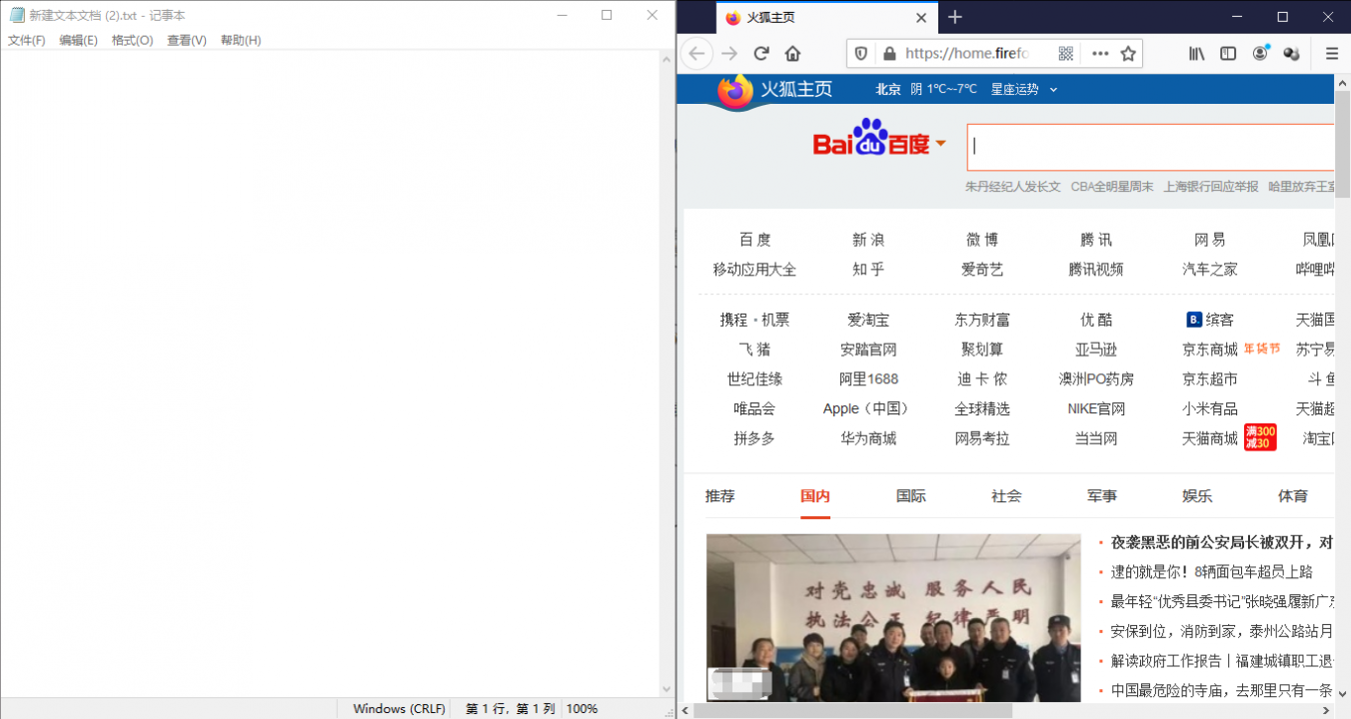Image resolution: width=1351 pixels, height=719 pixels.
Task: Expand the 星座运势 chevron
Action: tap(1053, 90)
